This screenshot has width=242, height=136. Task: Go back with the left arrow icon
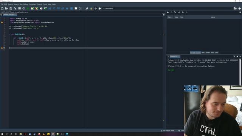[x=96, y=8]
